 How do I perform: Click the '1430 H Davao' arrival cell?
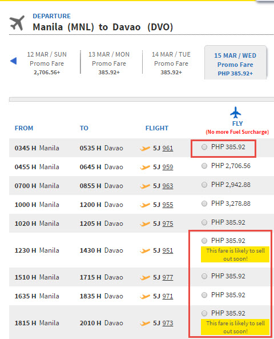coord(101,250)
